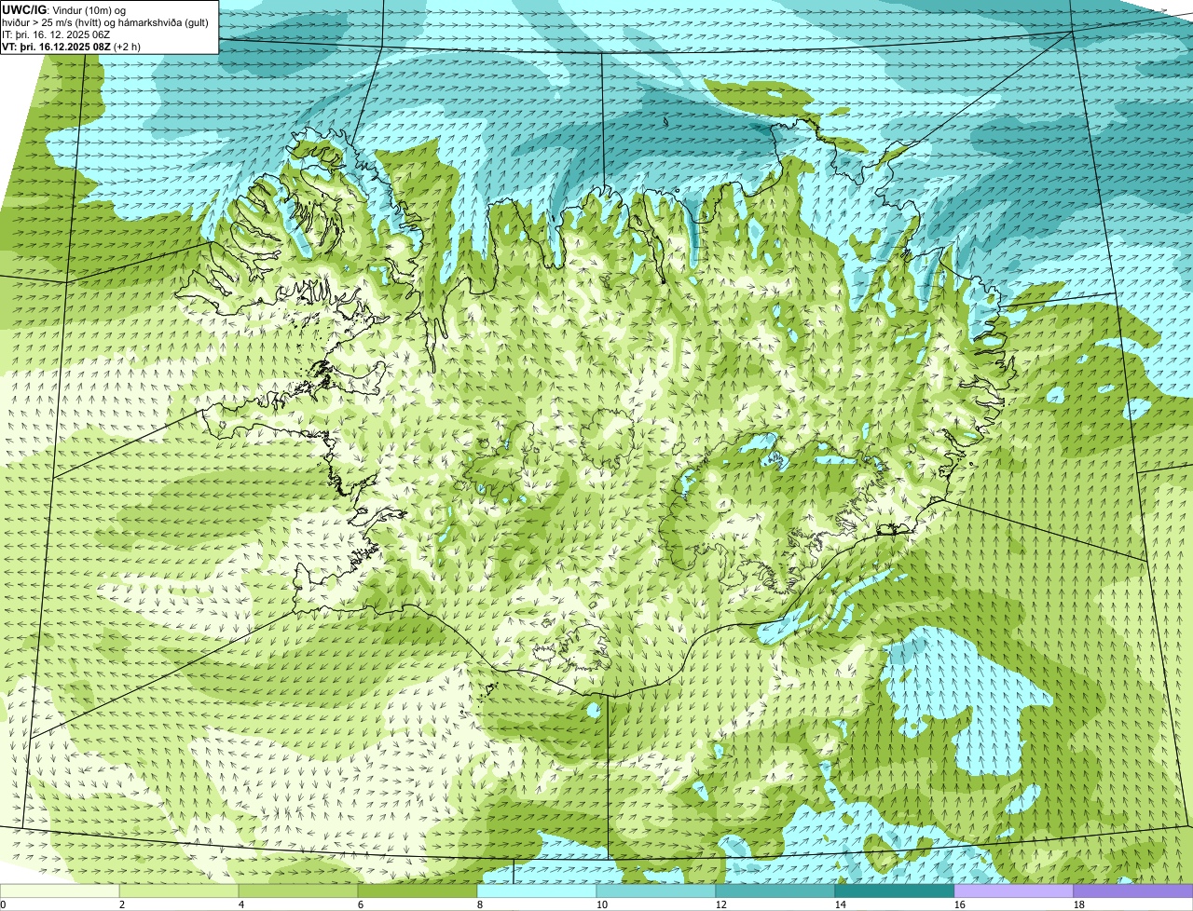Click the legend color swatch between 12 and 14
Screen dimensions: 1193x911
(x=775, y=891)
